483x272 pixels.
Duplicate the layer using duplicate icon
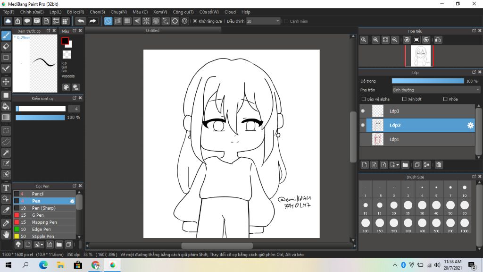tap(417, 165)
